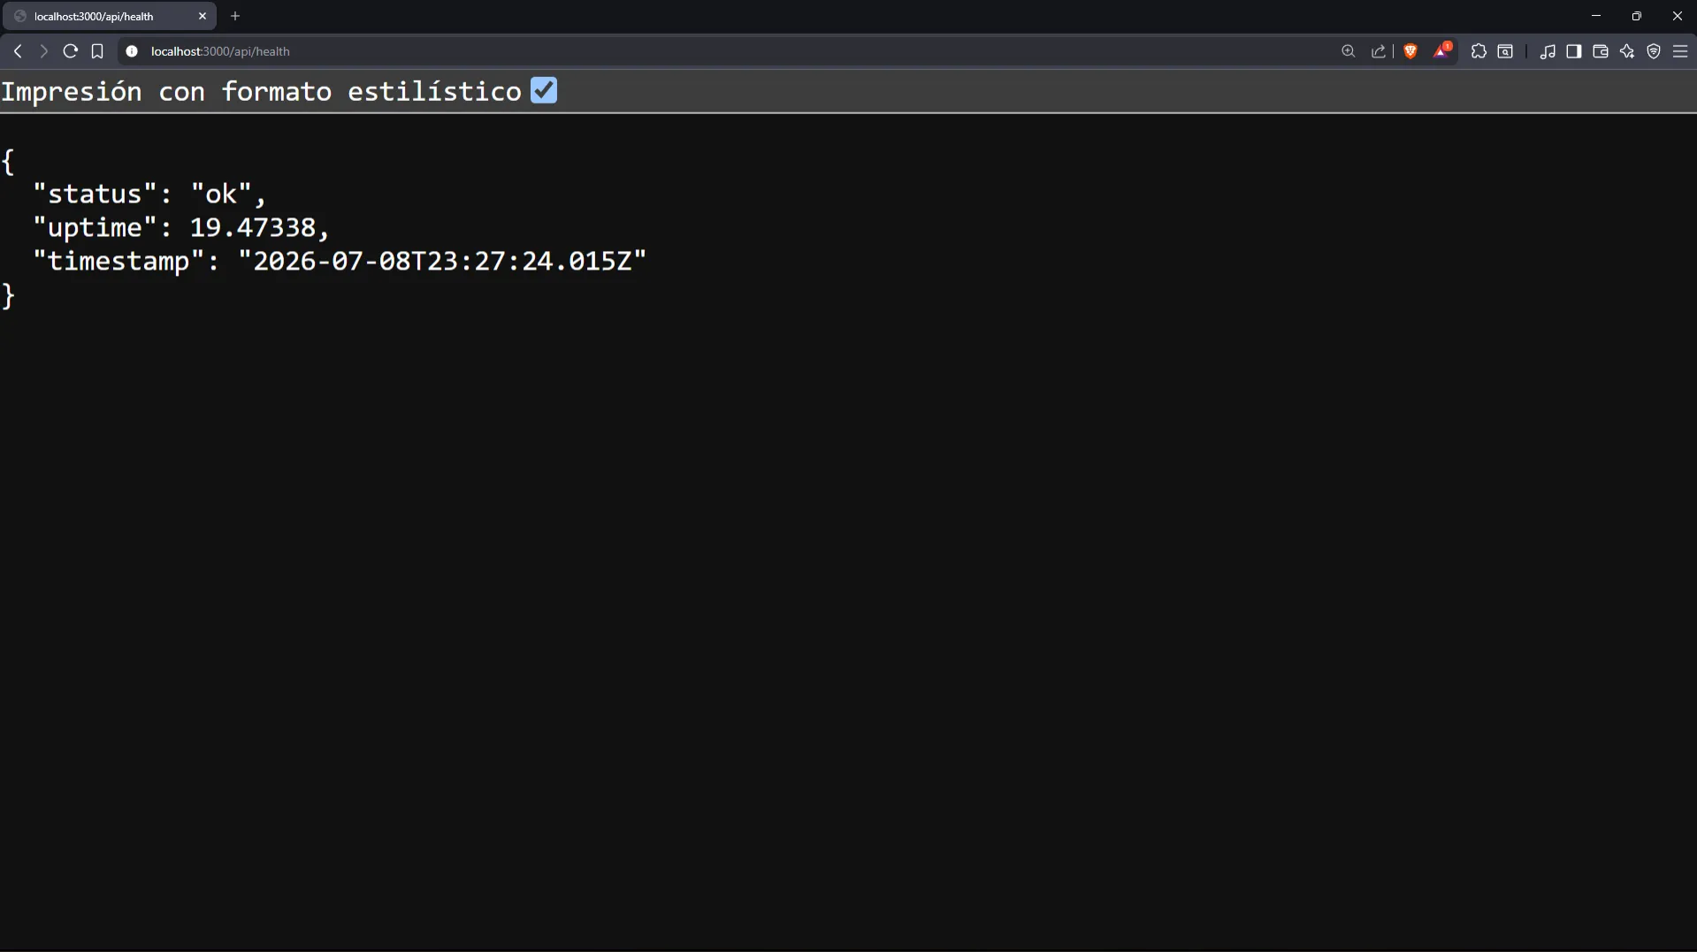Image resolution: width=1697 pixels, height=952 pixels.
Task: Open the zoom magnifier icon
Action: tap(1348, 51)
